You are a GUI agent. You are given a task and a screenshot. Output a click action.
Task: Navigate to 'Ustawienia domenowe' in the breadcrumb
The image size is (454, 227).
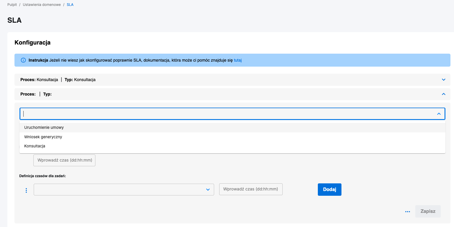(x=42, y=5)
